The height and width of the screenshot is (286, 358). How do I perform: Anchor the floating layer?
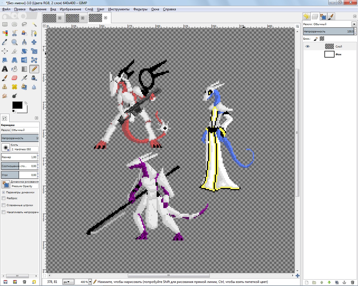pos(345,282)
